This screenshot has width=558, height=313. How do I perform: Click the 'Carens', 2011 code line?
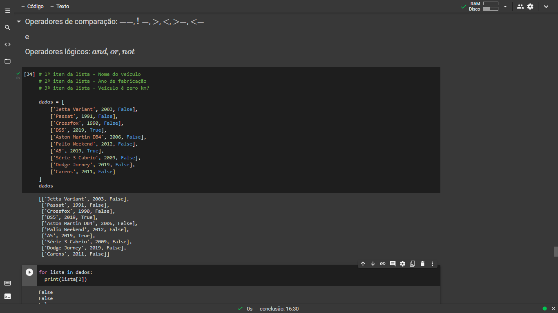(x=83, y=172)
